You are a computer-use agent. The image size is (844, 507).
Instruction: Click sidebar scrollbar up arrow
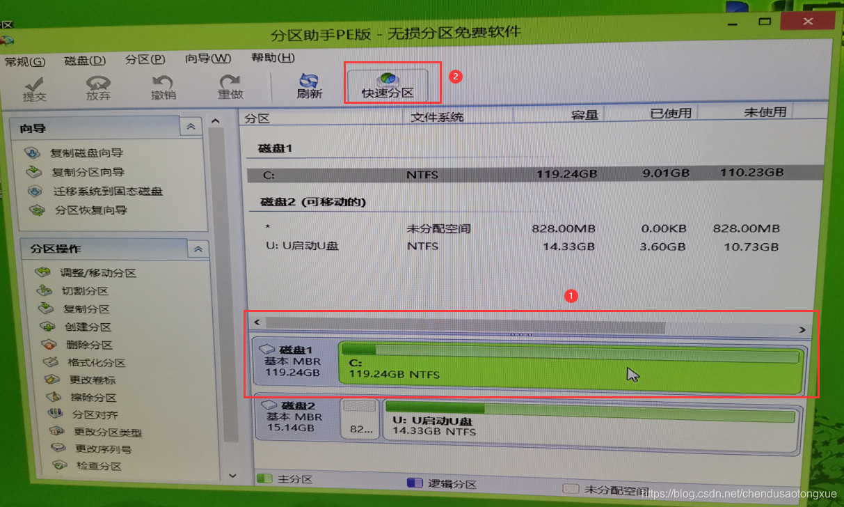pos(215,122)
